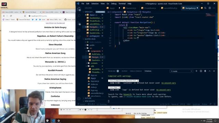
Task: Click the keywords link in terminal
Action: 128,94
